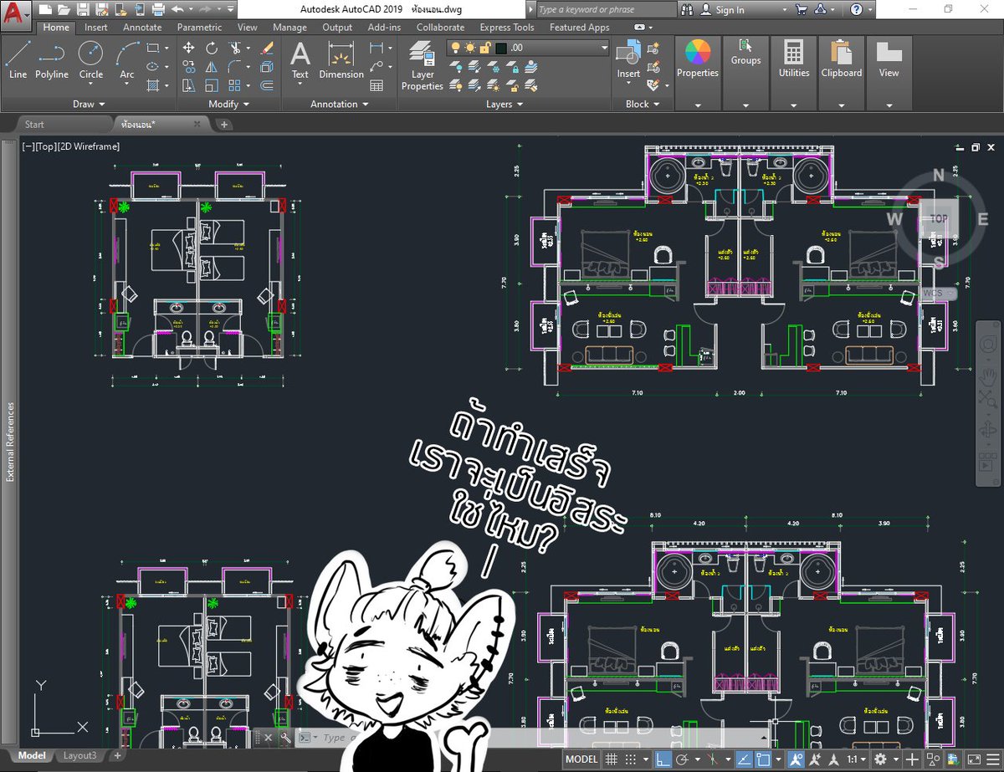
Task: Choose the Rotate tool in Modify panel
Action: (x=212, y=48)
